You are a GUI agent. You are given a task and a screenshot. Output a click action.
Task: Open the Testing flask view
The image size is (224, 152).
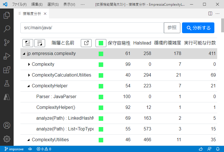[7, 83]
